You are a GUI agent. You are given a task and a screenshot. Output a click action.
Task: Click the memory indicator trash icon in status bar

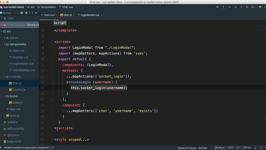click(261, 147)
